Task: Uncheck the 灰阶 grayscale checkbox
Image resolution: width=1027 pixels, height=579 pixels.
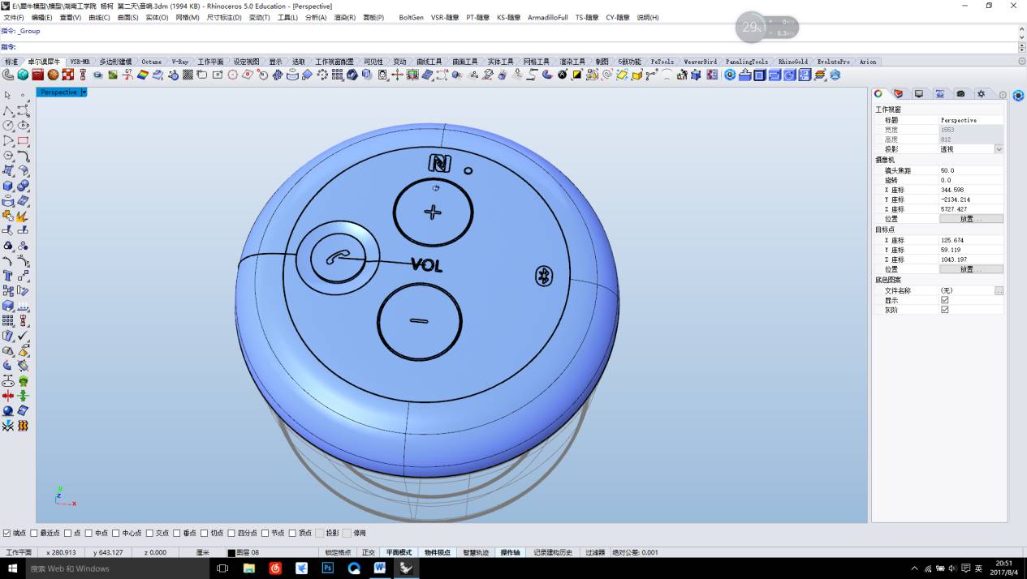Action: tap(944, 310)
